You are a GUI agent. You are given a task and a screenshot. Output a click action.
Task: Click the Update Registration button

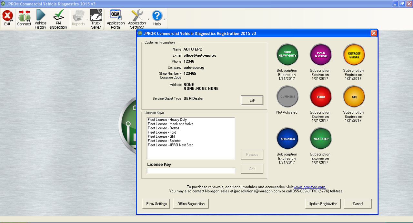click(x=323, y=204)
